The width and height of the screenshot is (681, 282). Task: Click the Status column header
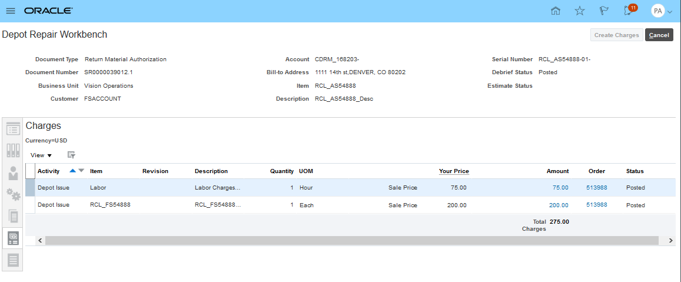tap(635, 171)
